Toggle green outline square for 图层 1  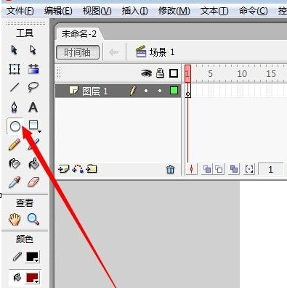click(174, 91)
